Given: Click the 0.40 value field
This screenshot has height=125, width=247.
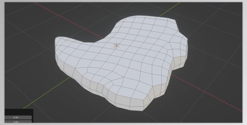Looking at the screenshot, I should [x=18, y=118].
